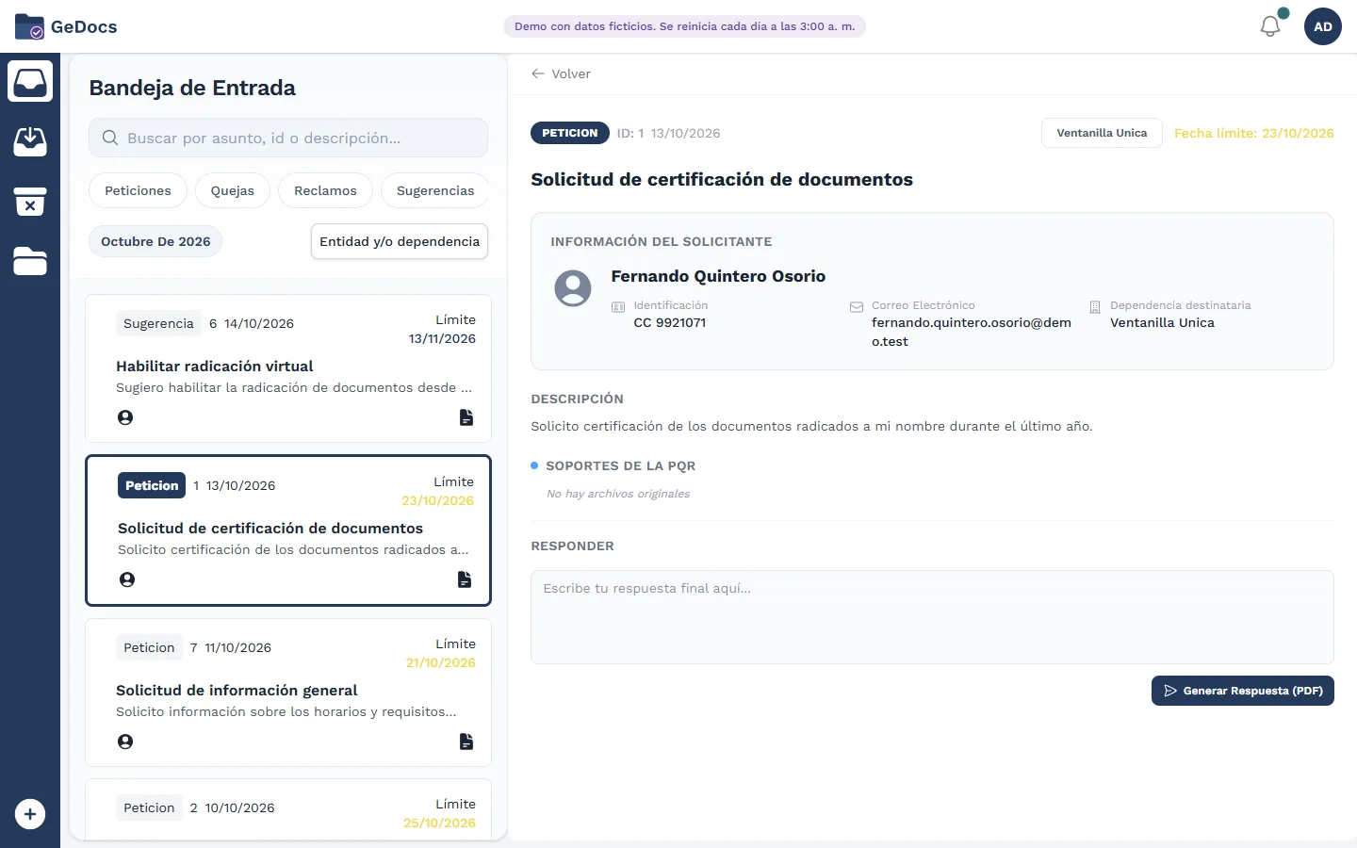Focus the final response text area
This screenshot has width=1357, height=848.
point(932,617)
